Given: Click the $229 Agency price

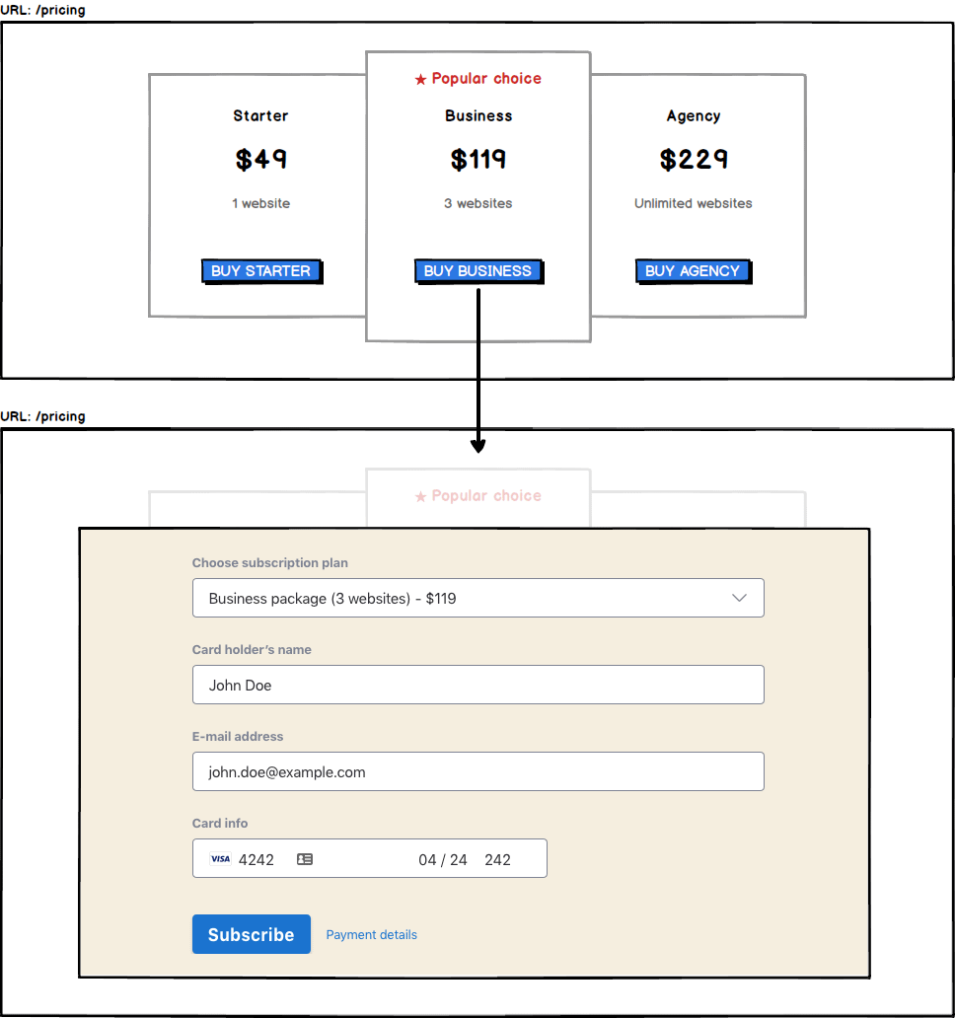Looking at the screenshot, I should click(694, 159).
